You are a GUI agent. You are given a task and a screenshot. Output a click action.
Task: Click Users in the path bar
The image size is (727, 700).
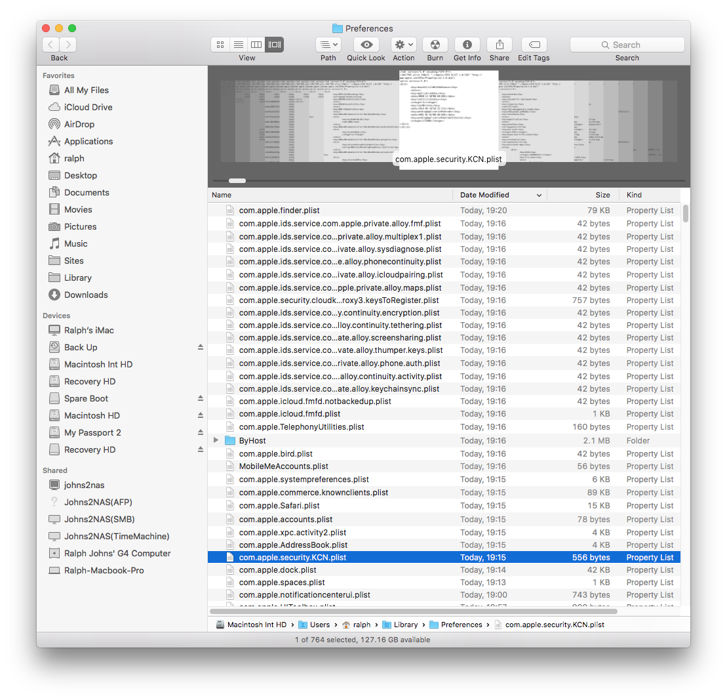coord(315,625)
